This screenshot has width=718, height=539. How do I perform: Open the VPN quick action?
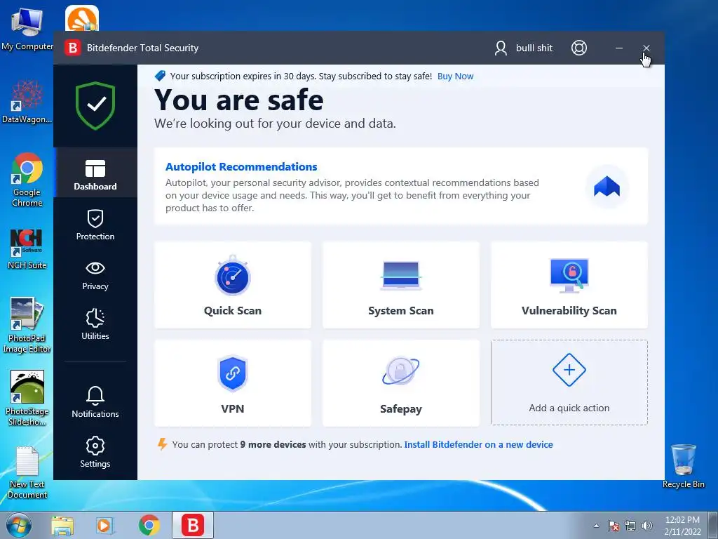click(233, 383)
